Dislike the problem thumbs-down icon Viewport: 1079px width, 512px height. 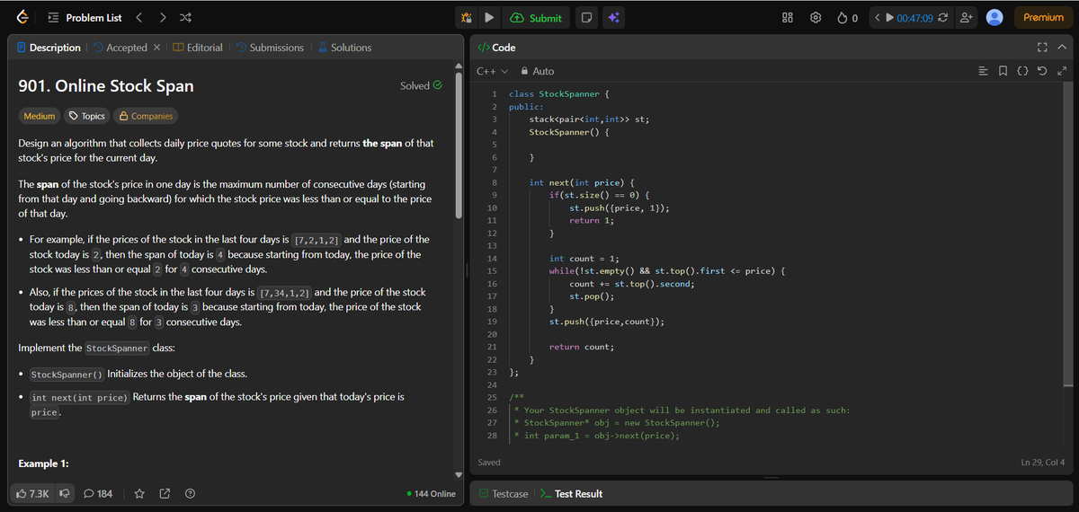[x=66, y=493]
